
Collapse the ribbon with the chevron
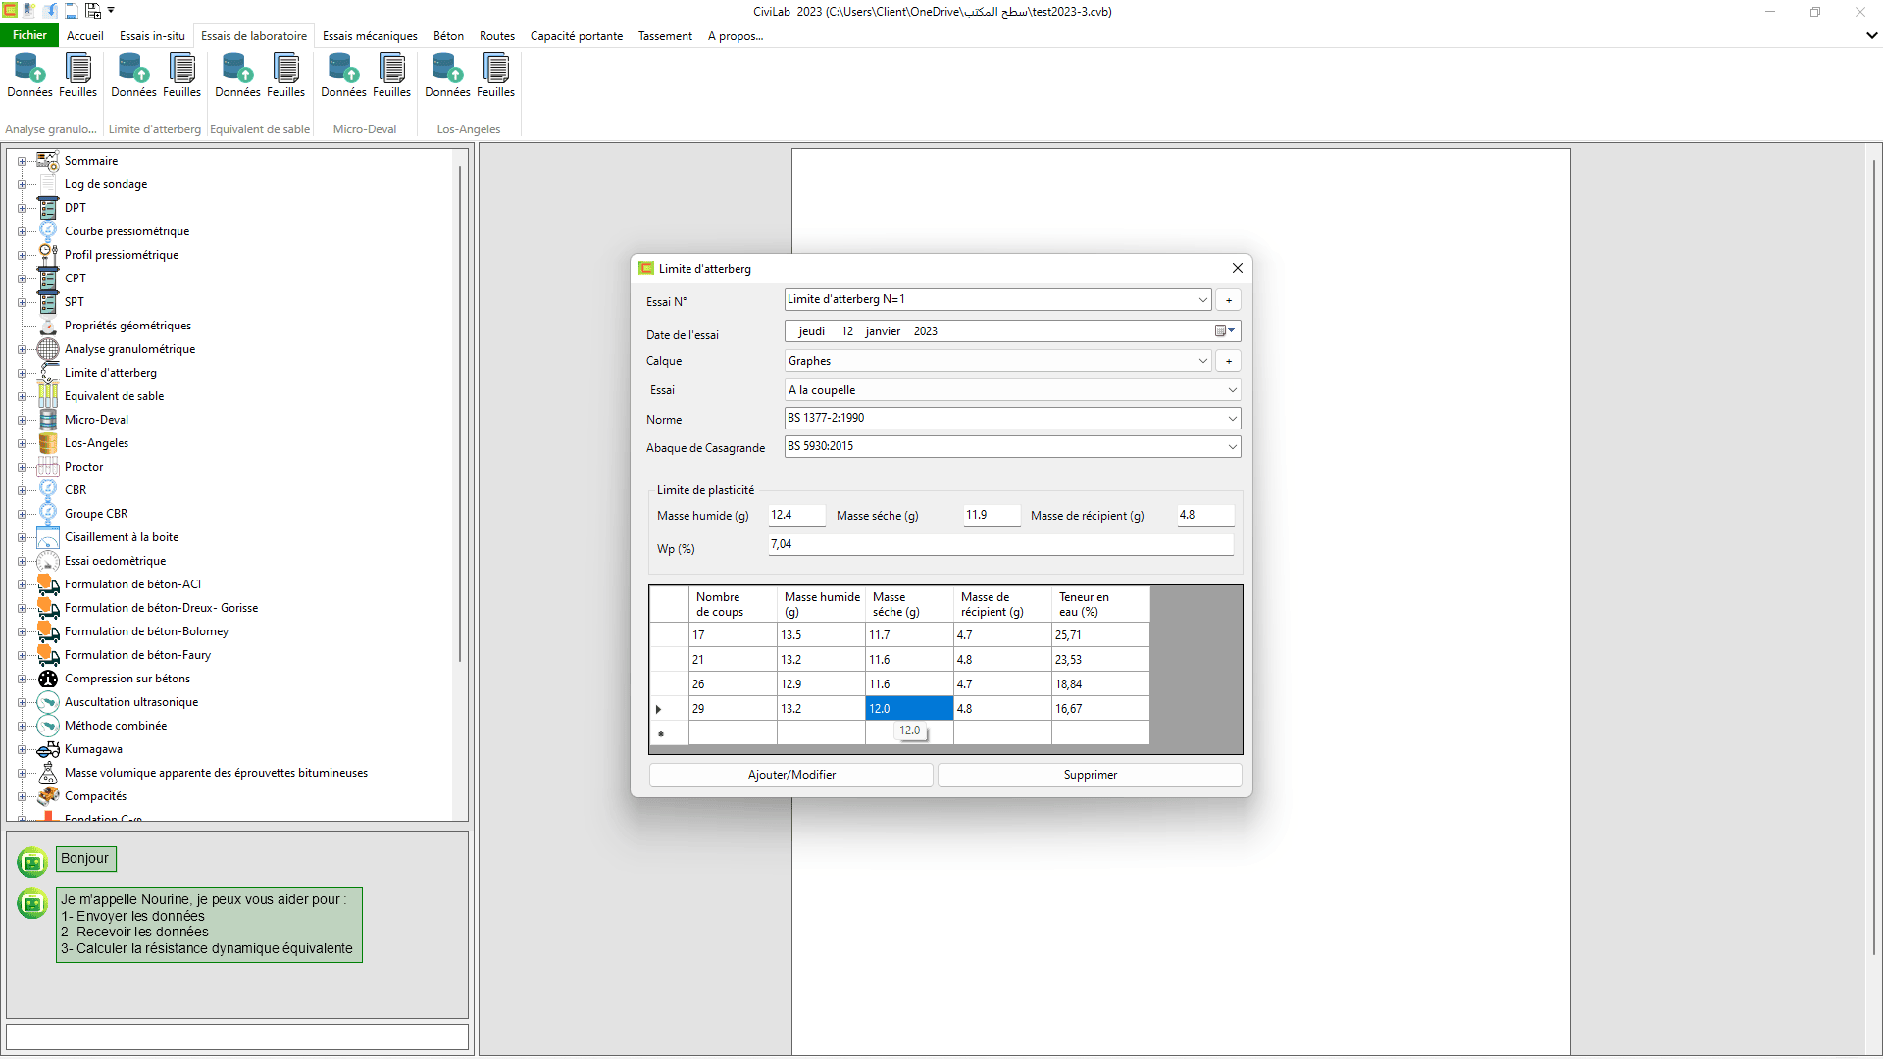1871,36
